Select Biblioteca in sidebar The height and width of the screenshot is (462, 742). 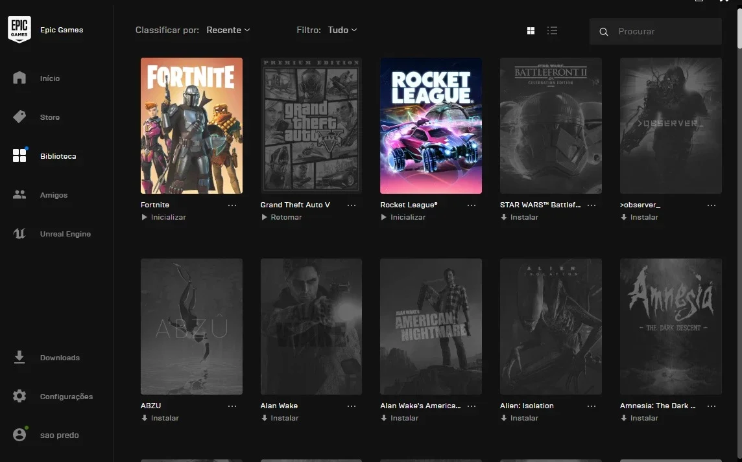pyautogui.click(x=58, y=156)
